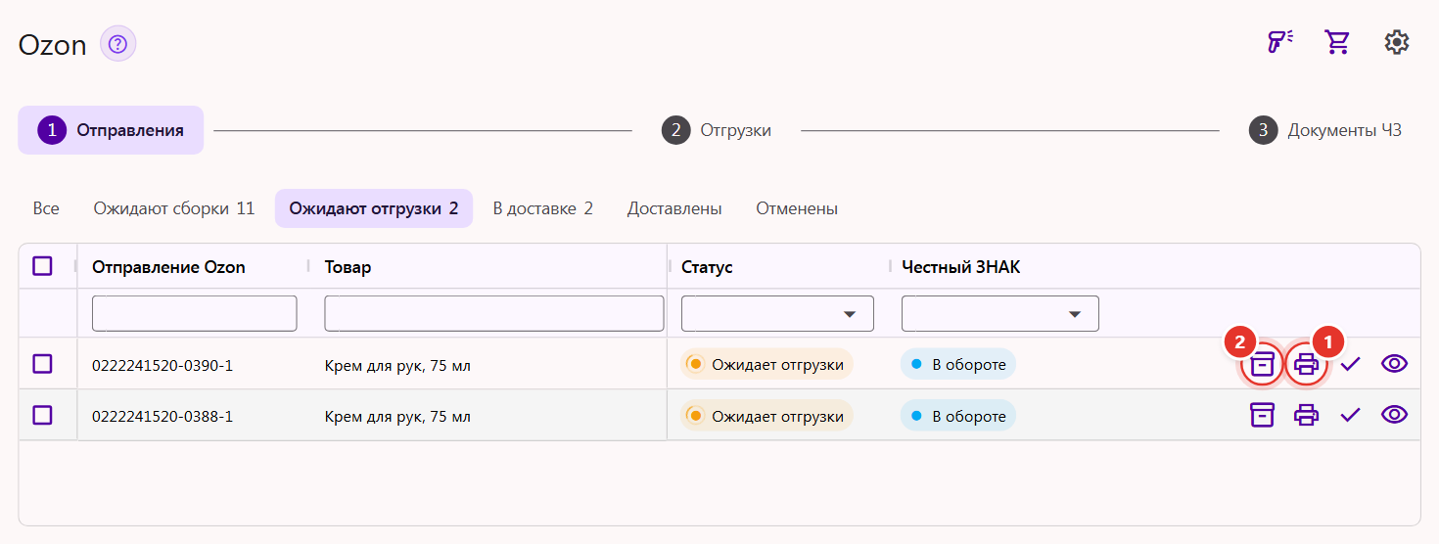1439x544 pixels.
Task: Open the help question mark icon beside Ozon
Action: [x=117, y=44]
